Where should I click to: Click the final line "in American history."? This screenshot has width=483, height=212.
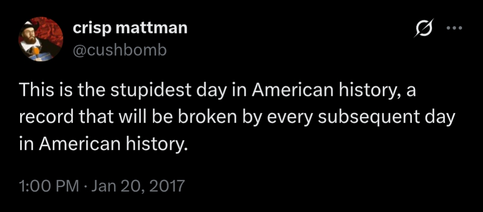(x=102, y=145)
